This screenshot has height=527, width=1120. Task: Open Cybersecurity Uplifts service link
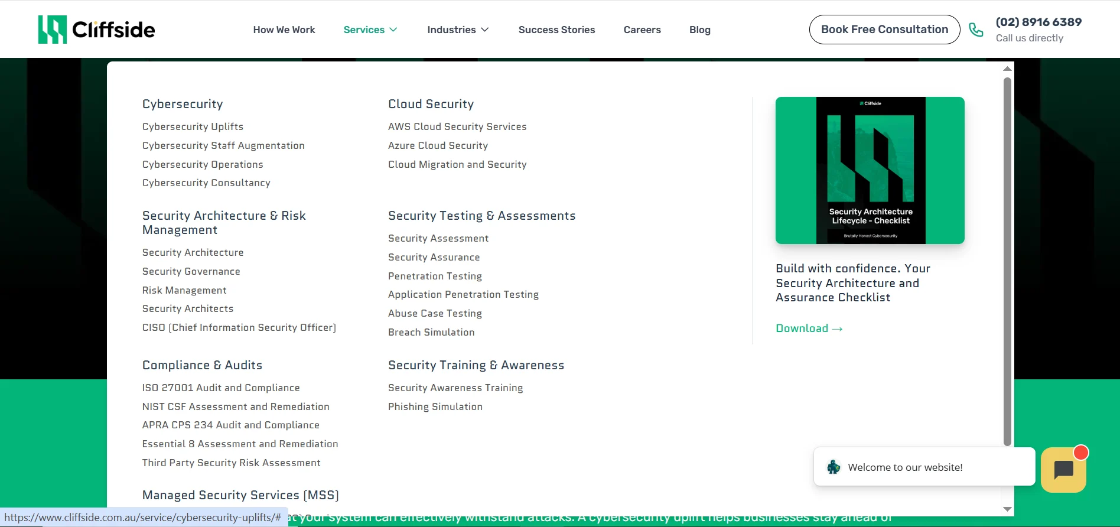point(193,126)
